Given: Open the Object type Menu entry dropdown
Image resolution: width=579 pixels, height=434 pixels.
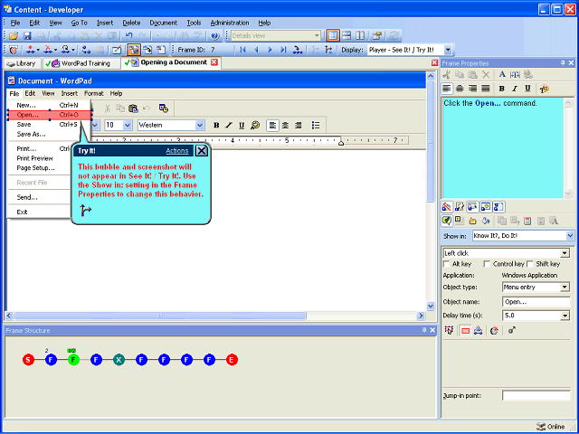Looking at the screenshot, I should 565,288.
